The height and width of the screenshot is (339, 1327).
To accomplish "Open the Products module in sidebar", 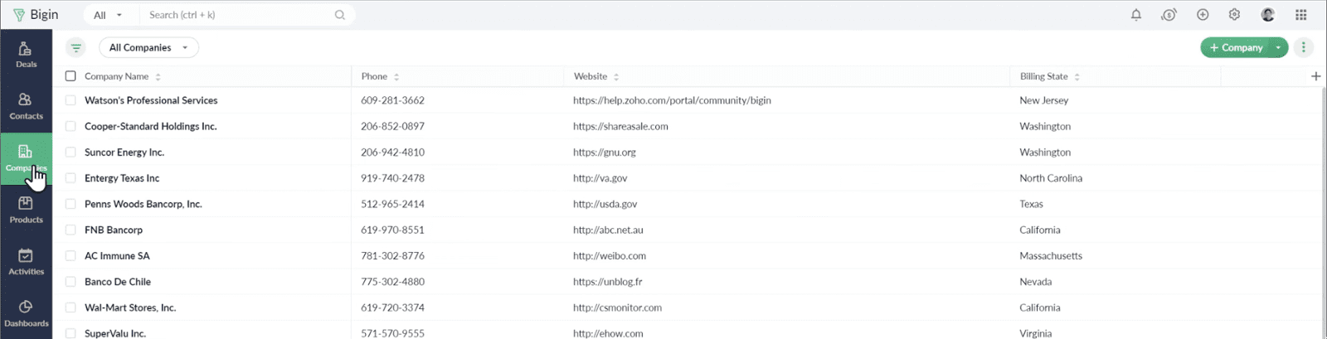I will click(26, 211).
